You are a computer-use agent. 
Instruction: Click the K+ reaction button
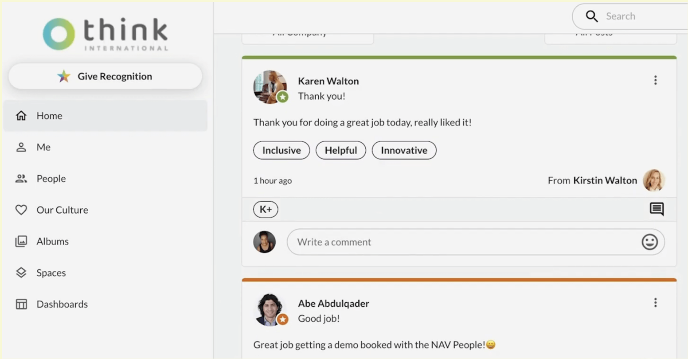(266, 209)
